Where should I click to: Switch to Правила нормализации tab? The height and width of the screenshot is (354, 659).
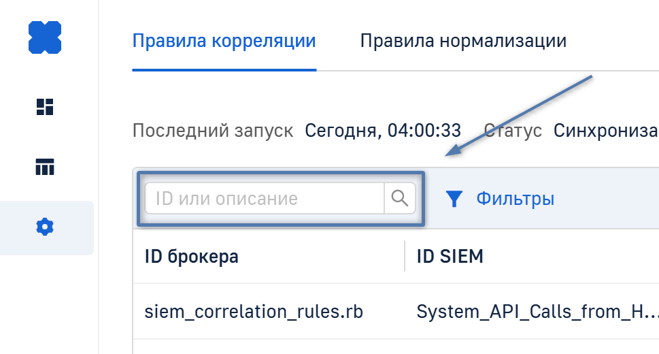[x=463, y=41]
